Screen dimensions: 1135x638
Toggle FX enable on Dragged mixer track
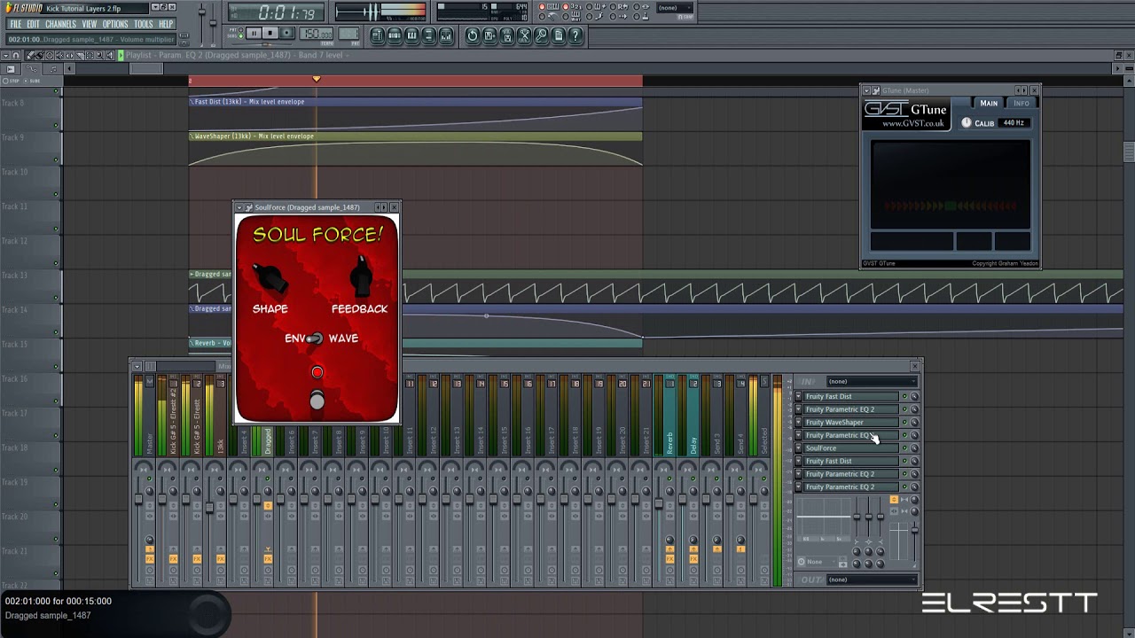click(x=268, y=559)
